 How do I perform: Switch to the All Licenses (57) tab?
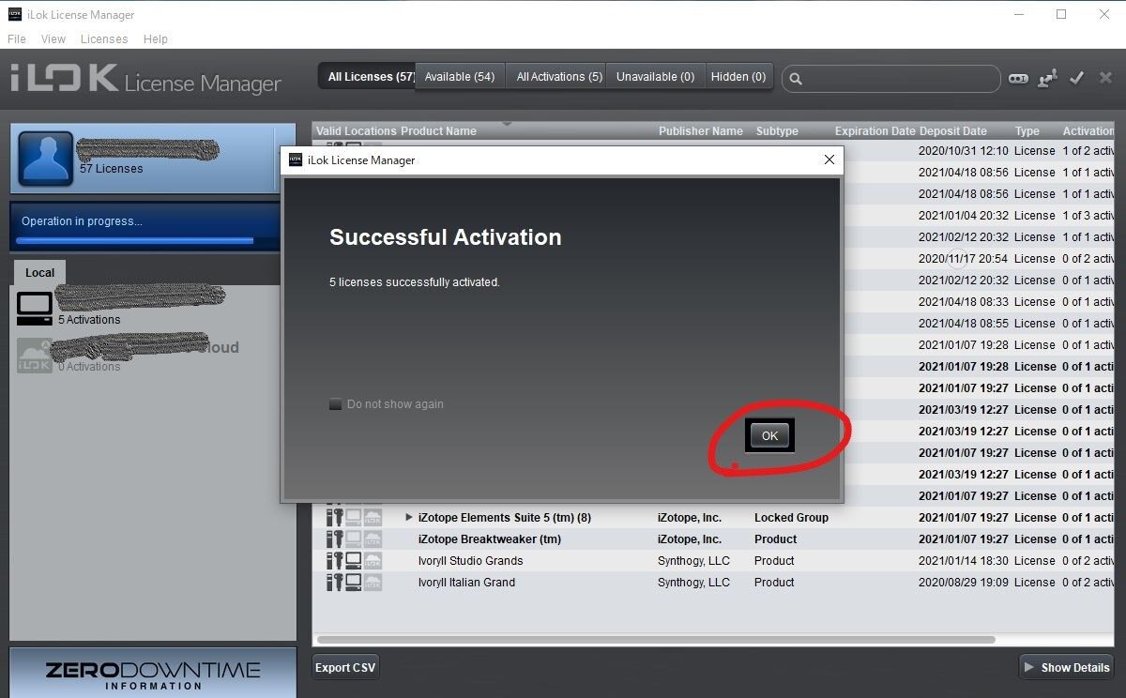(x=367, y=77)
